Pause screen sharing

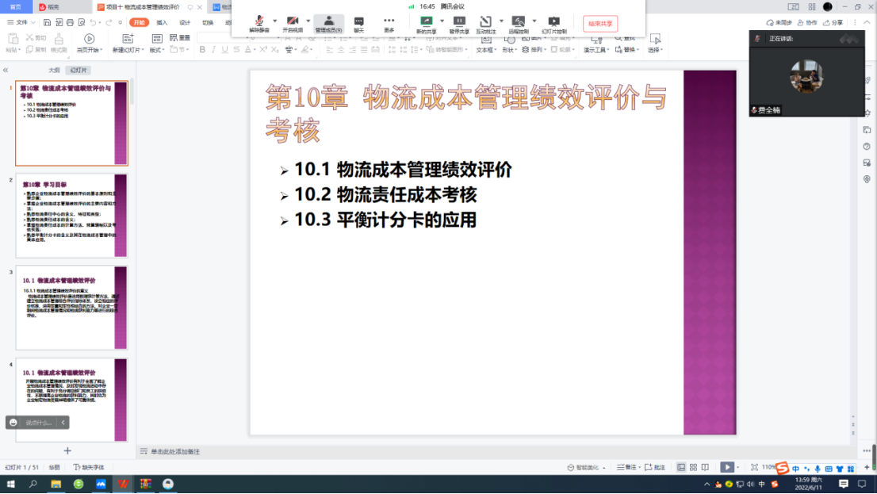[x=459, y=23]
